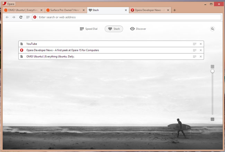Select the Stash tab in the tab strip
This screenshot has width=225, height=152.
(x=108, y=10)
